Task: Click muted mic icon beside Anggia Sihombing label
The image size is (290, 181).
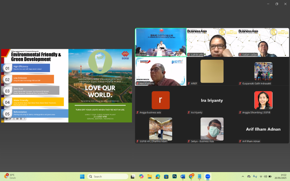Action: (x=240, y=112)
